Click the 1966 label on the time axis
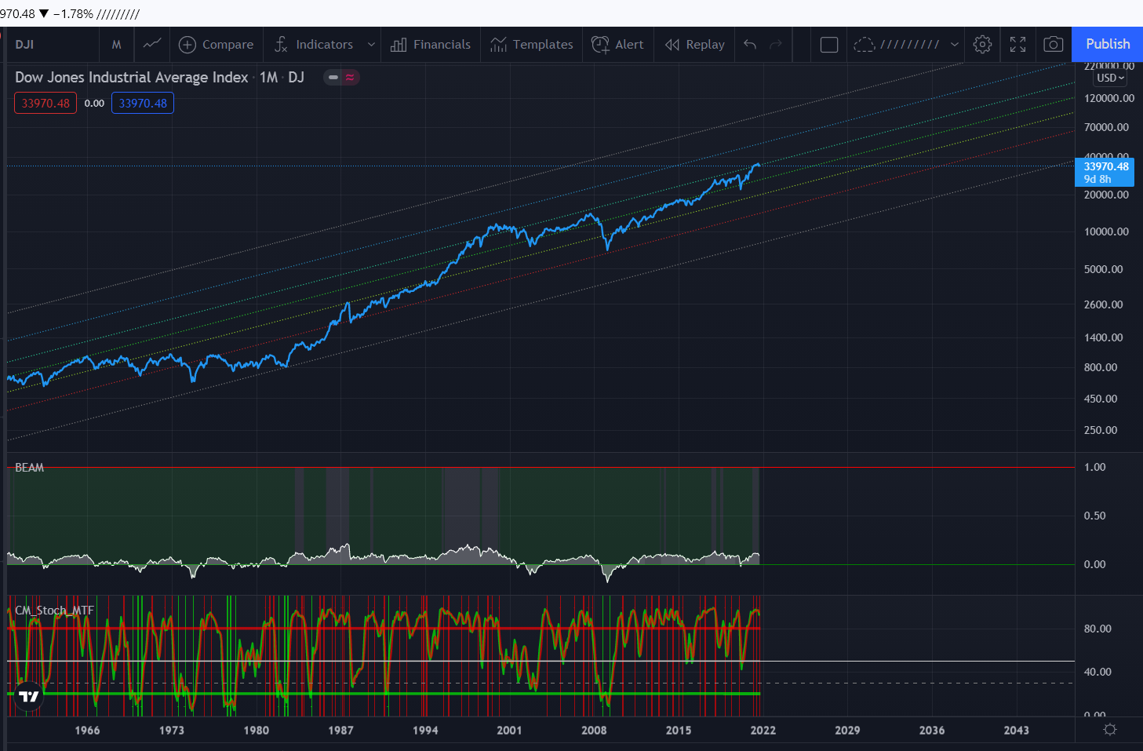The height and width of the screenshot is (751, 1143). (x=87, y=730)
